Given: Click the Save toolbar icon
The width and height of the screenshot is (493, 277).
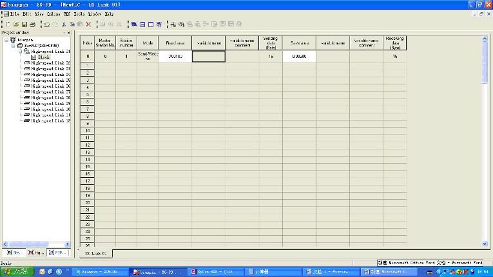Looking at the screenshot, I should click(24, 24).
